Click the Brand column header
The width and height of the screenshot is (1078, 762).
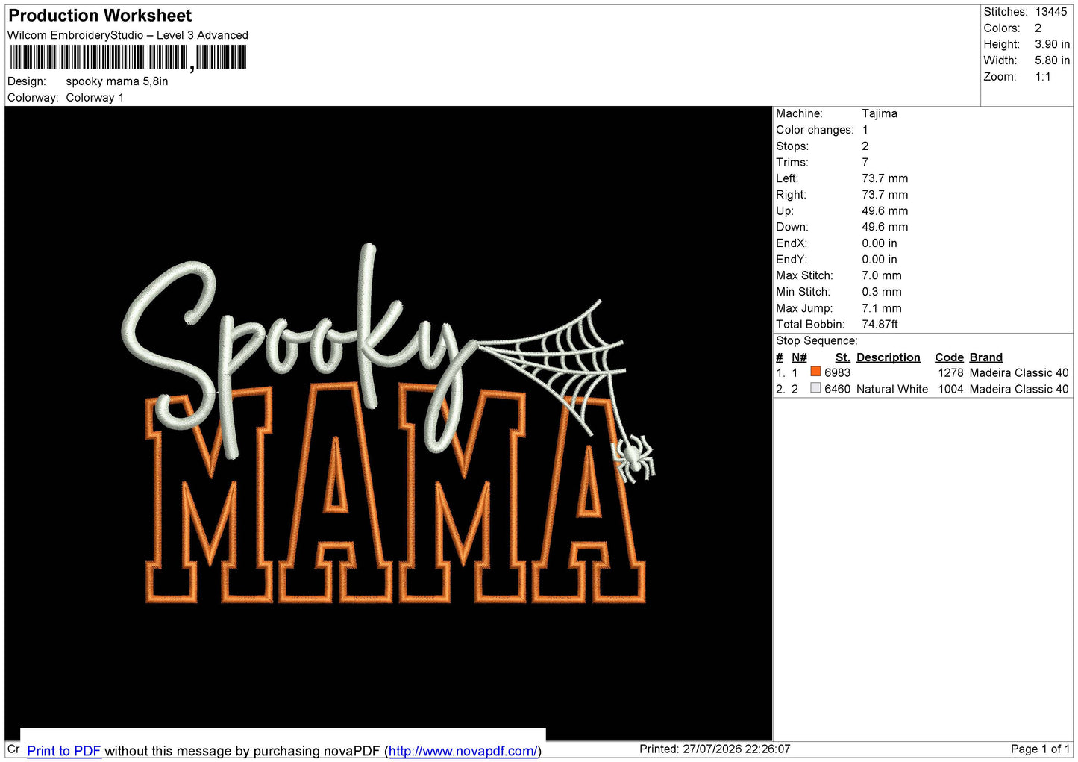[985, 357]
